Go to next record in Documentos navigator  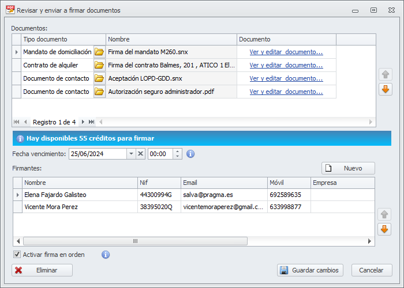pos(83,122)
